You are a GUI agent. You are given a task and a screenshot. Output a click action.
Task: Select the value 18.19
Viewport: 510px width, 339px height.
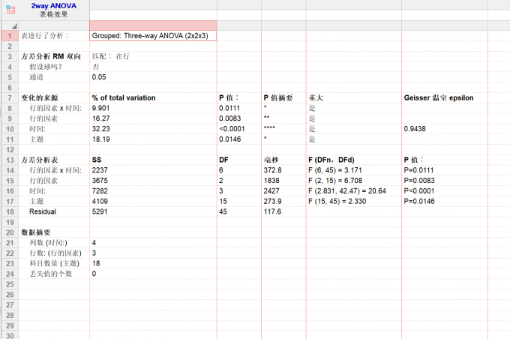(x=100, y=139)
